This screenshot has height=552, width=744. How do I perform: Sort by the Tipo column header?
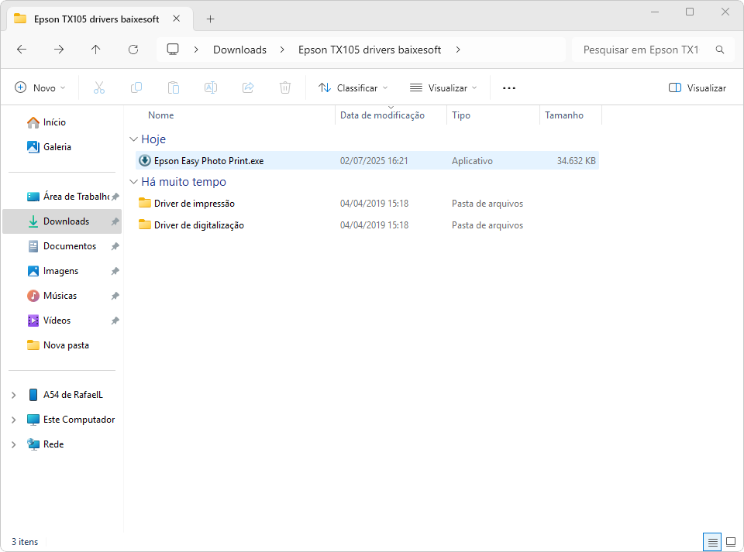pyautogui.click(x=461, y=115)
